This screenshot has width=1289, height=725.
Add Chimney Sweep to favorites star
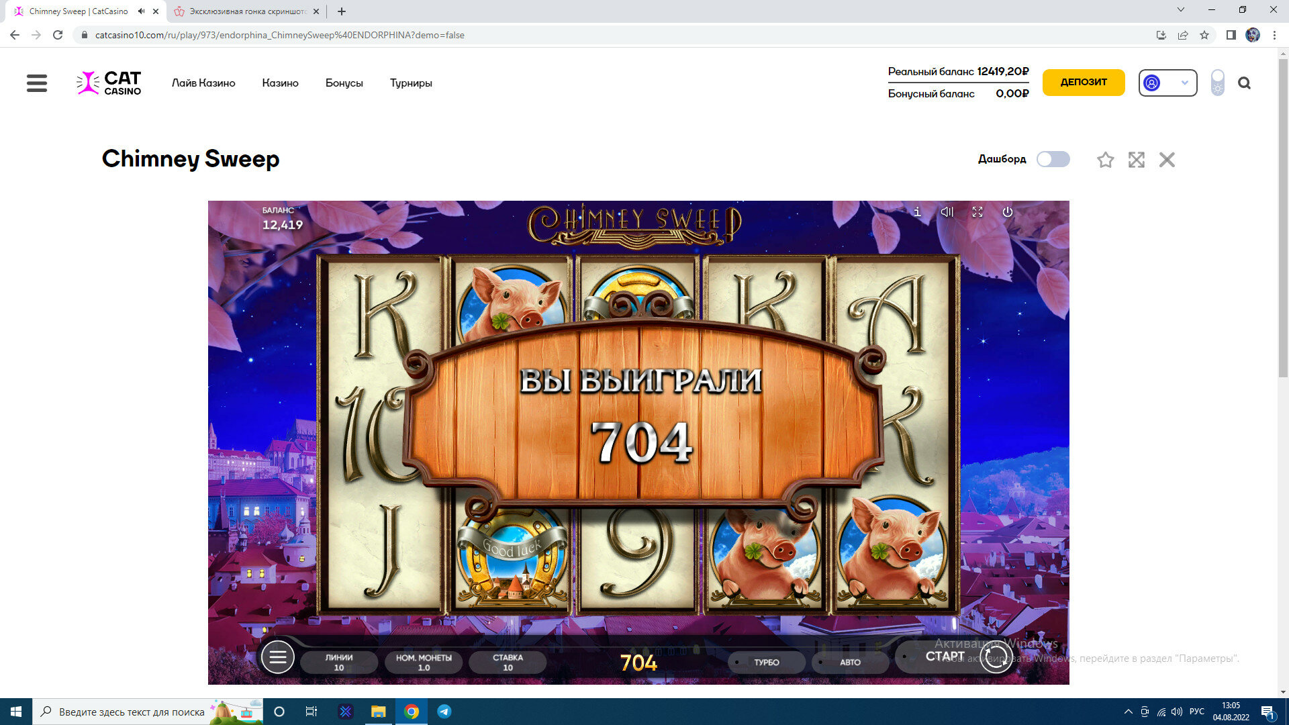1105,160
